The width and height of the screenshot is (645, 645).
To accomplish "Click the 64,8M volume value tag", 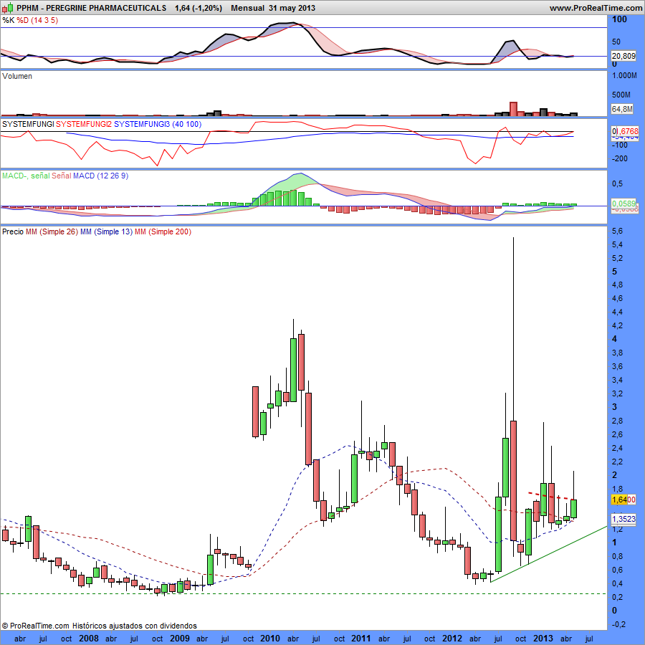I will click(x=622, y=109).
